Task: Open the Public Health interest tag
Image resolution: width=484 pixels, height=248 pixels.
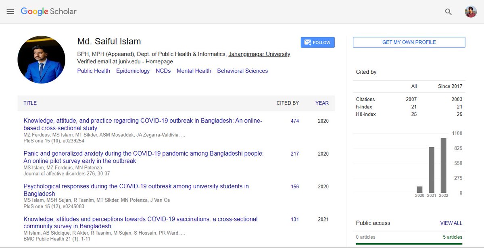Action: (94, 71)
